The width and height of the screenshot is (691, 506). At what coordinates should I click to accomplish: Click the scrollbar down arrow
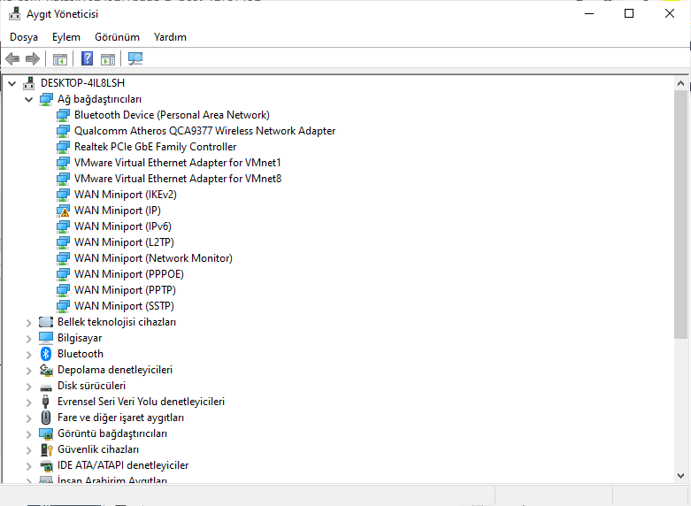tap(680, 476)
